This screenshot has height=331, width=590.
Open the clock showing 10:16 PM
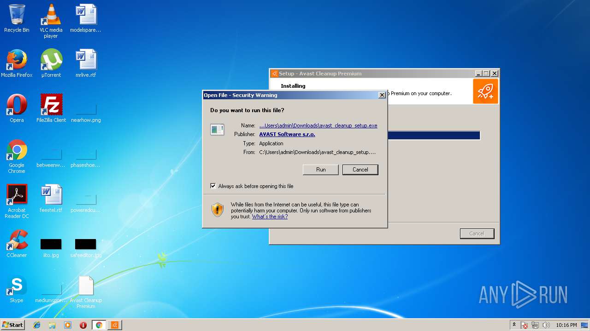point(566,325)
